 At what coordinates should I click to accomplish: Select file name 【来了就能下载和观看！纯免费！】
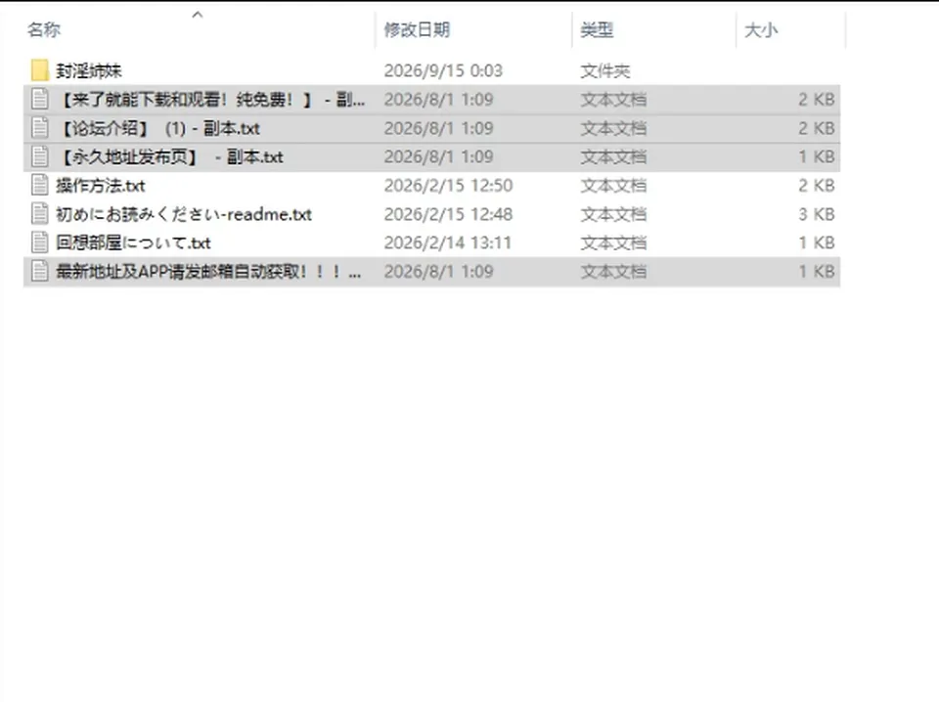point(210,100)
